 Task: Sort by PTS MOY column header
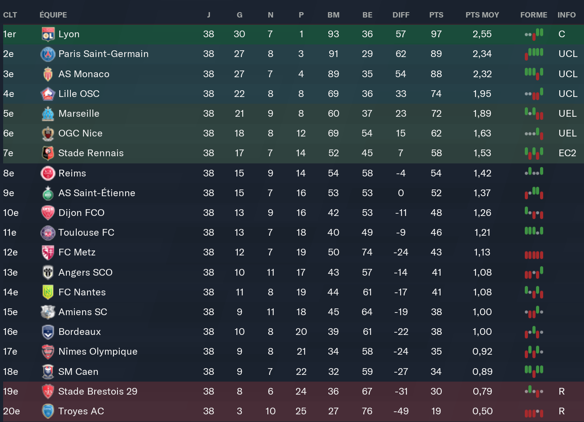482,15
